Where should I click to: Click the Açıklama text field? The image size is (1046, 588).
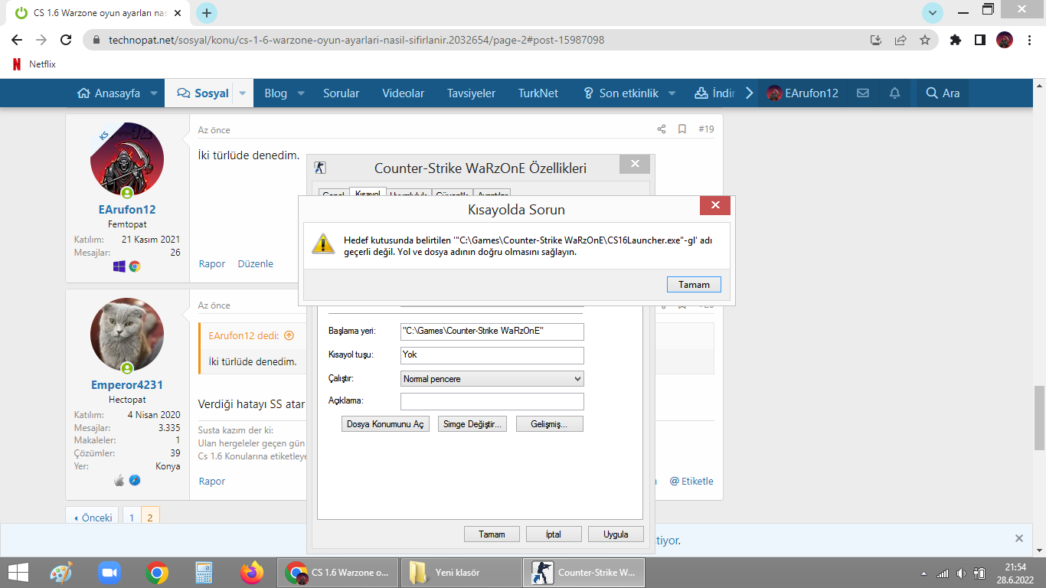tap(492, 401)
